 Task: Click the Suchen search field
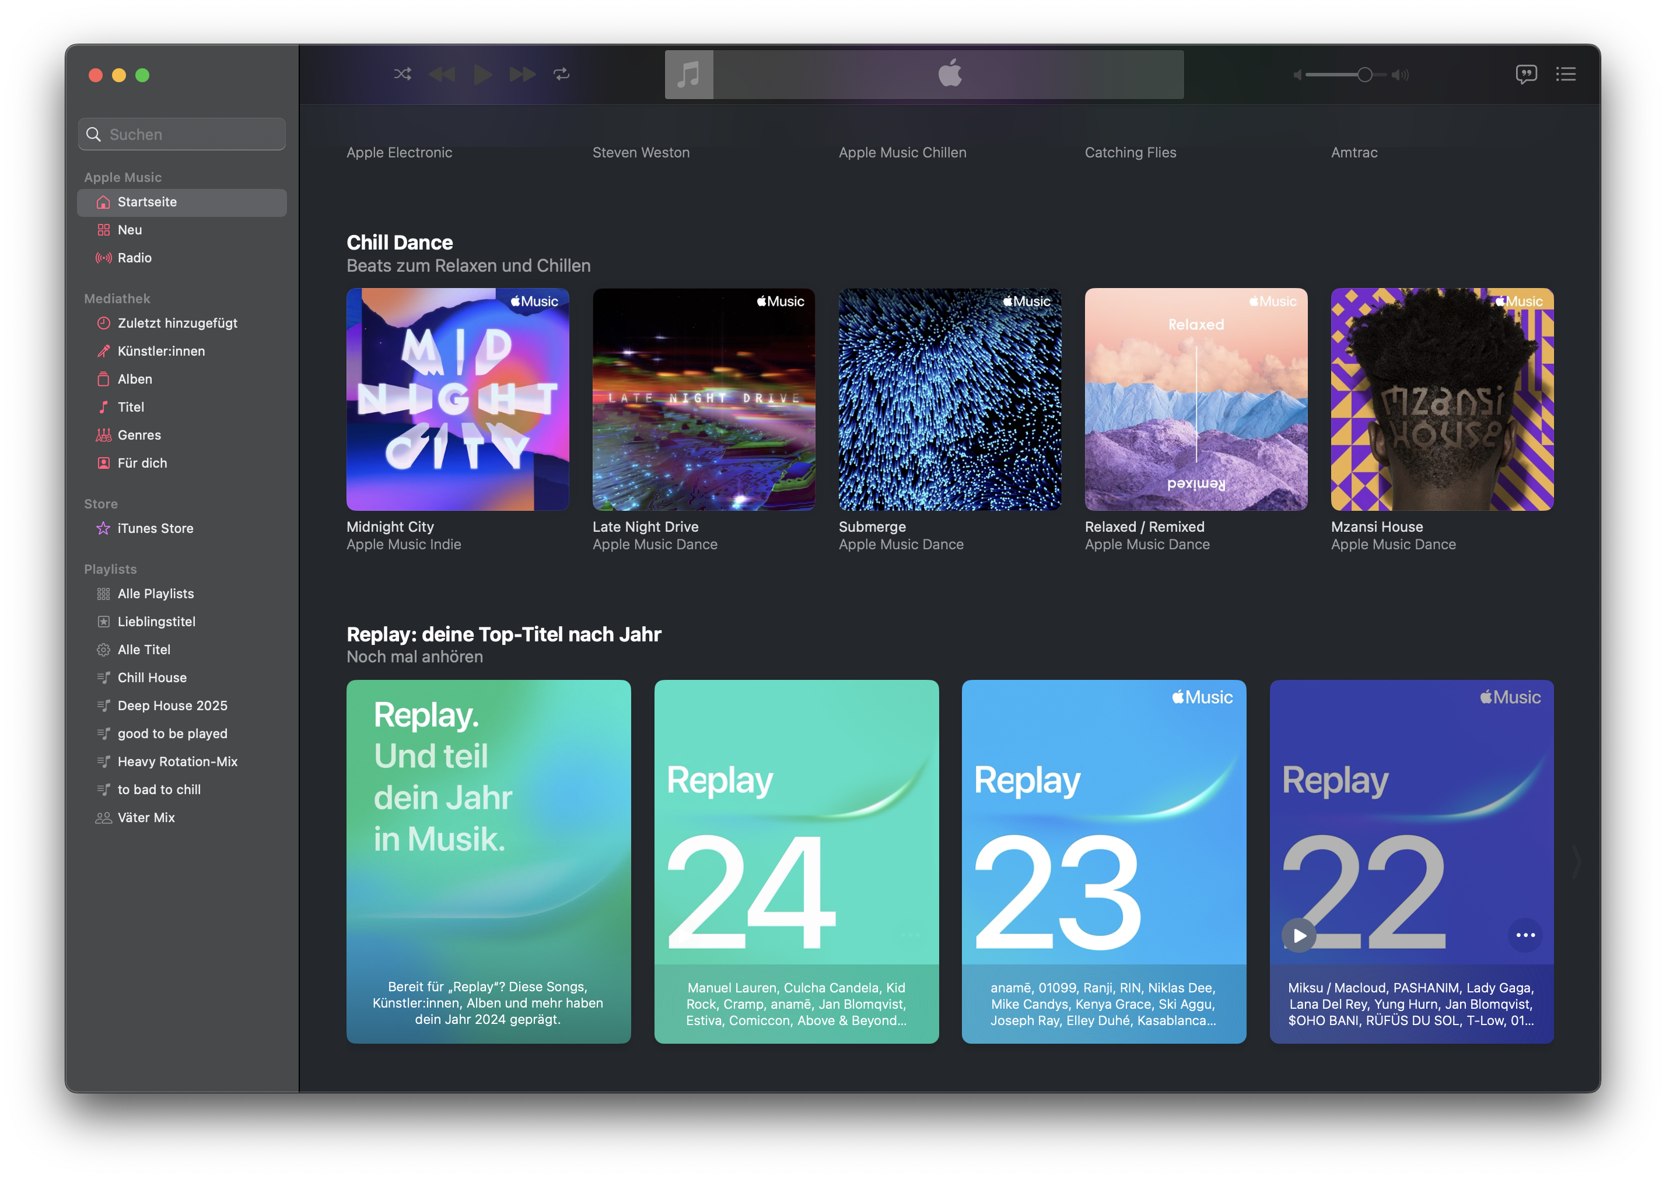point(181,134)
